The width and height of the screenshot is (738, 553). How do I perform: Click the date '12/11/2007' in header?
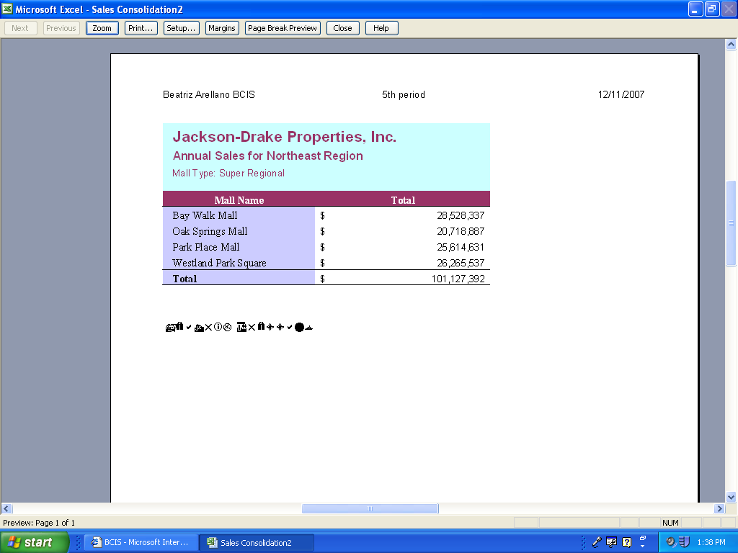pos(621,94)
